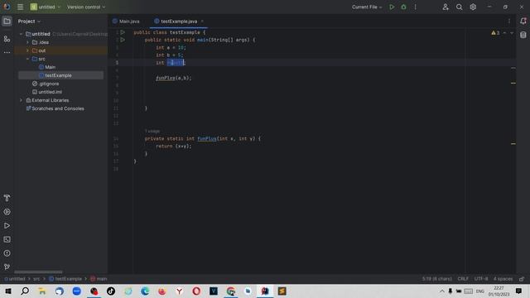This screenshot has width=530, height=298.
Task: Toggle read-only lock icon in status bar
Action: (522, 279)
